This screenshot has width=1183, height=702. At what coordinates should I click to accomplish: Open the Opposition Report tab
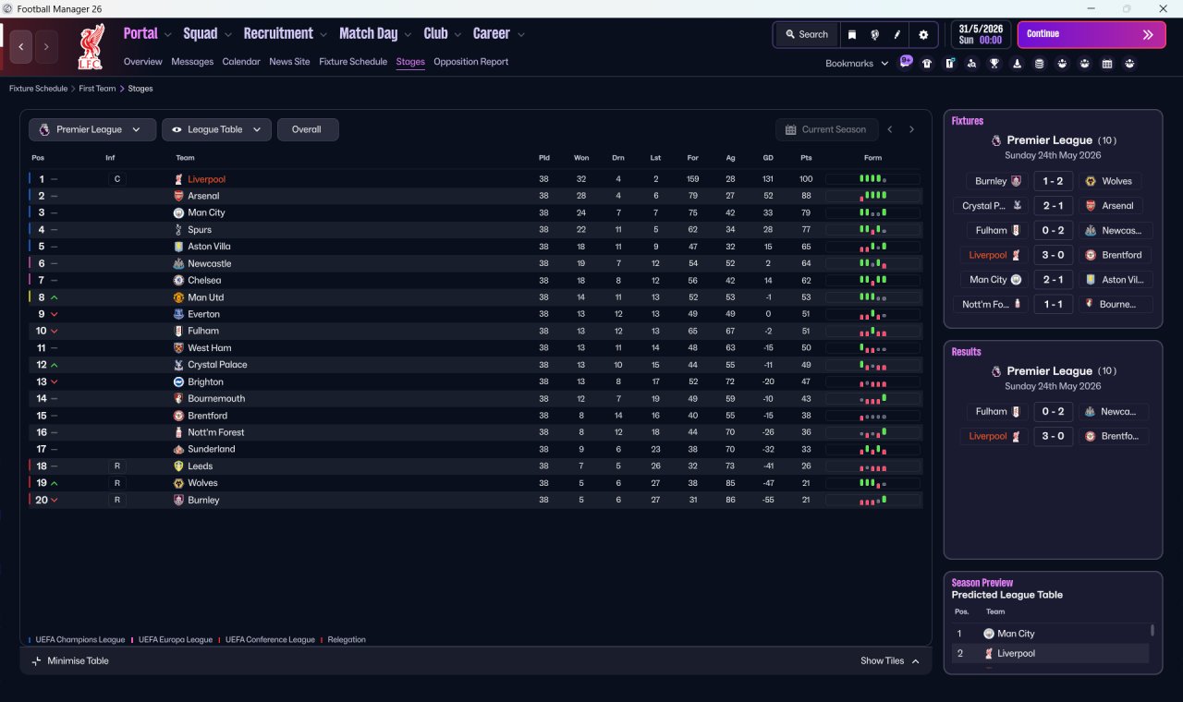coord(471,62)
